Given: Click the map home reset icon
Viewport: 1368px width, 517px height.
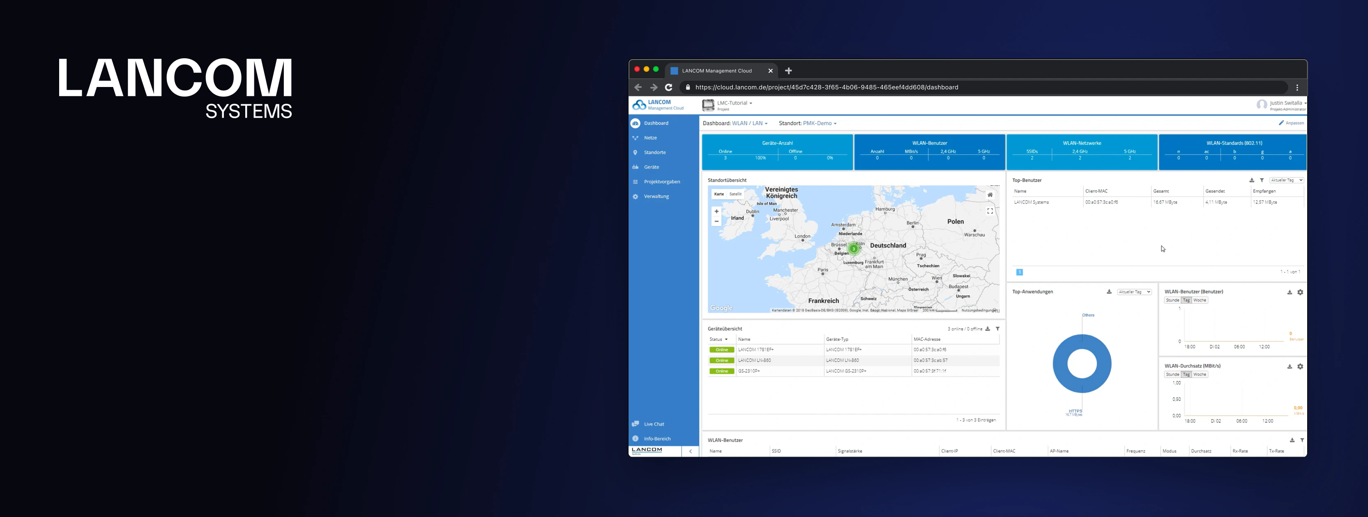Looking at the screenshot, I should click(990, 194).
